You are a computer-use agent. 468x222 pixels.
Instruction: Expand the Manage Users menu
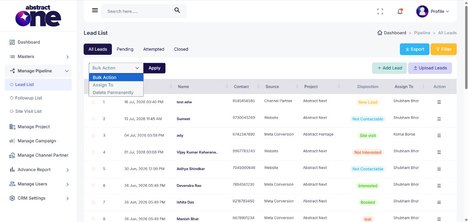click(x=38, y=184)
